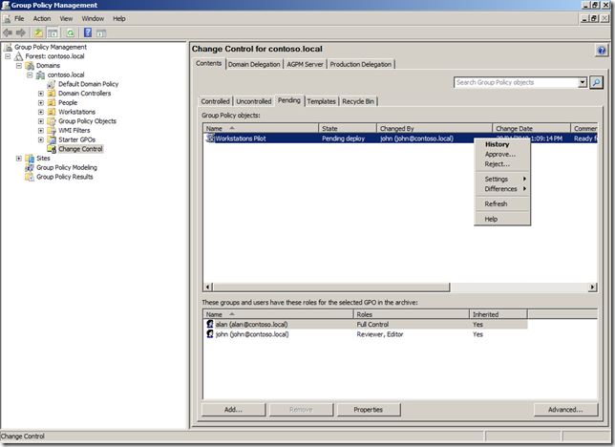The height and width of the screenshot is (447, 615).
Task: Select Group Policy Modeling in tree
Action: (66, 167)
